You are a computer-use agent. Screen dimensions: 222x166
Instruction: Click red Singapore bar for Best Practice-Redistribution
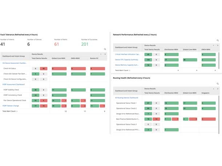click(208, 119)
